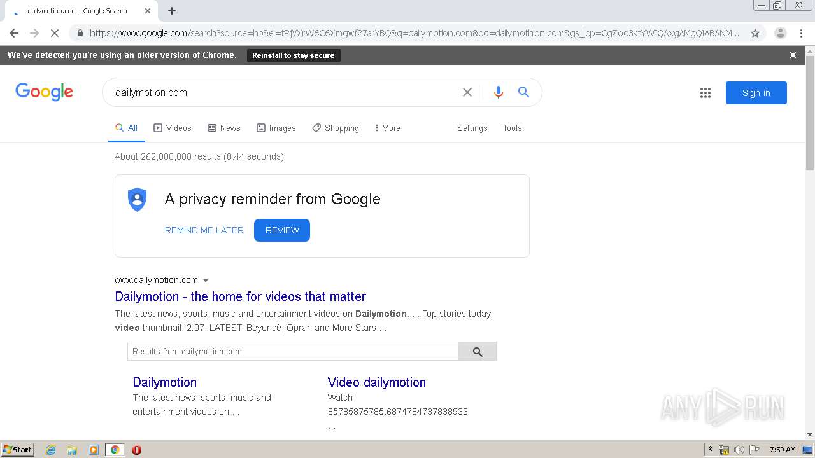Click the Chrome taskbar icon
This screenshot has width=815, height=458.
115,450
